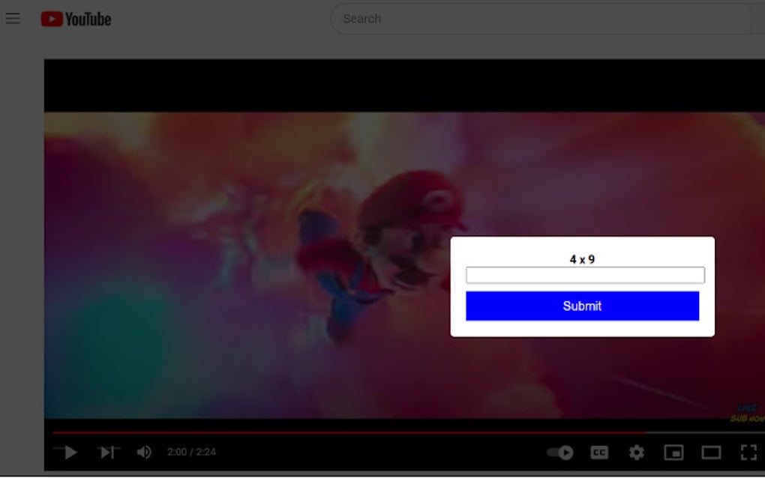Mute the video volume
The image size is (765, 478).
[144, 453]
